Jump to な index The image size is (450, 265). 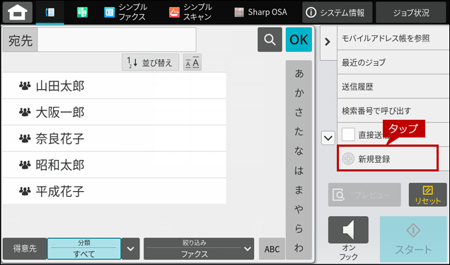click(x=299, y=151)
